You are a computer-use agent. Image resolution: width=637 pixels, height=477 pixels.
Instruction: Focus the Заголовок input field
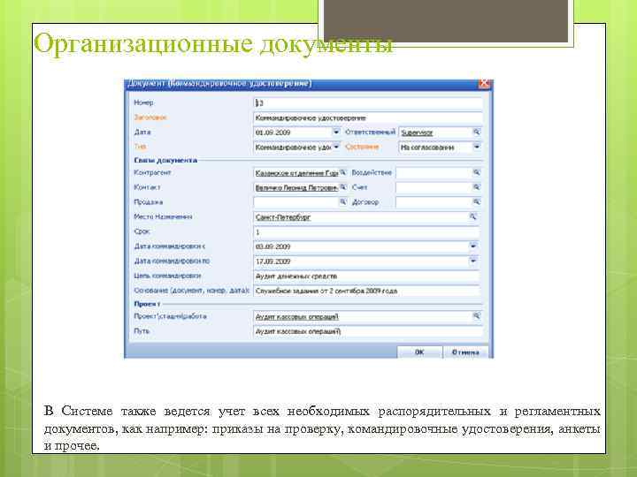coord(368,118)
